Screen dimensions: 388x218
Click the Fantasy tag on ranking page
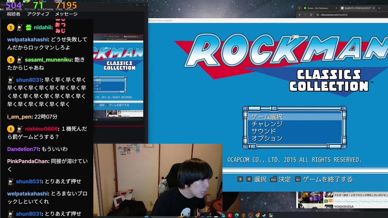[376, 201]
